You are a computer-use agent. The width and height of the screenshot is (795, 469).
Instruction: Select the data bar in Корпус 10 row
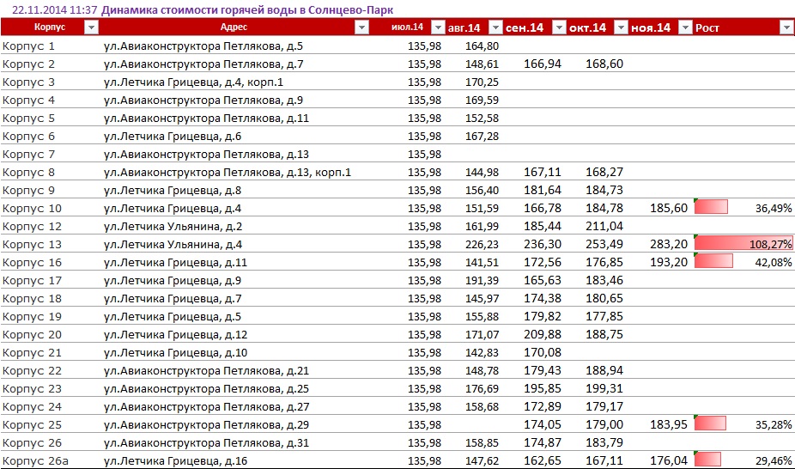pyautogui.click(x=711, y=207)
